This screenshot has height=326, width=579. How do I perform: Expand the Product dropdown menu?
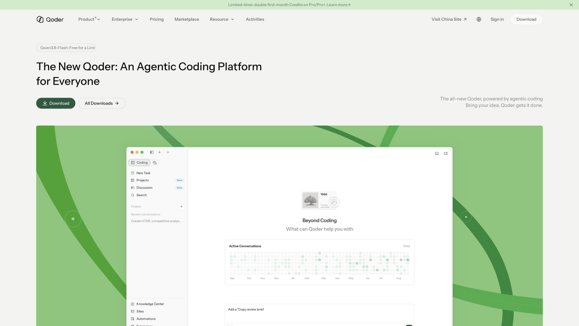pyautogui.click(x=89, y=19)
